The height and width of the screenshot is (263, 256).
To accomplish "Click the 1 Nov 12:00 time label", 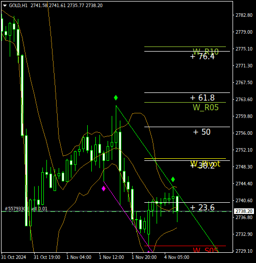I will [112, 257].
